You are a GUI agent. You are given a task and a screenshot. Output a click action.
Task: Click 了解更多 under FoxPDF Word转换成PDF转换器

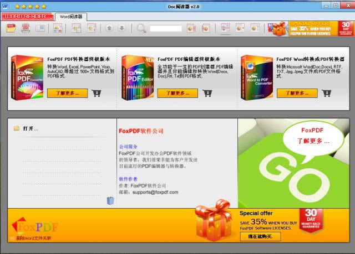pos(297,93)
